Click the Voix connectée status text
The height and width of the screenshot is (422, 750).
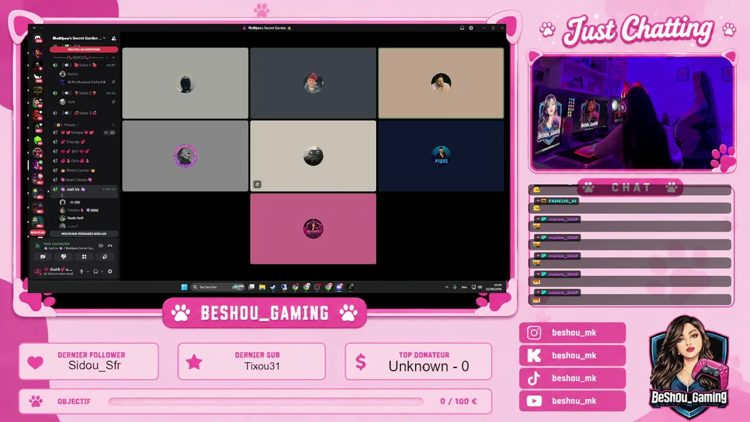pos(57,244)
